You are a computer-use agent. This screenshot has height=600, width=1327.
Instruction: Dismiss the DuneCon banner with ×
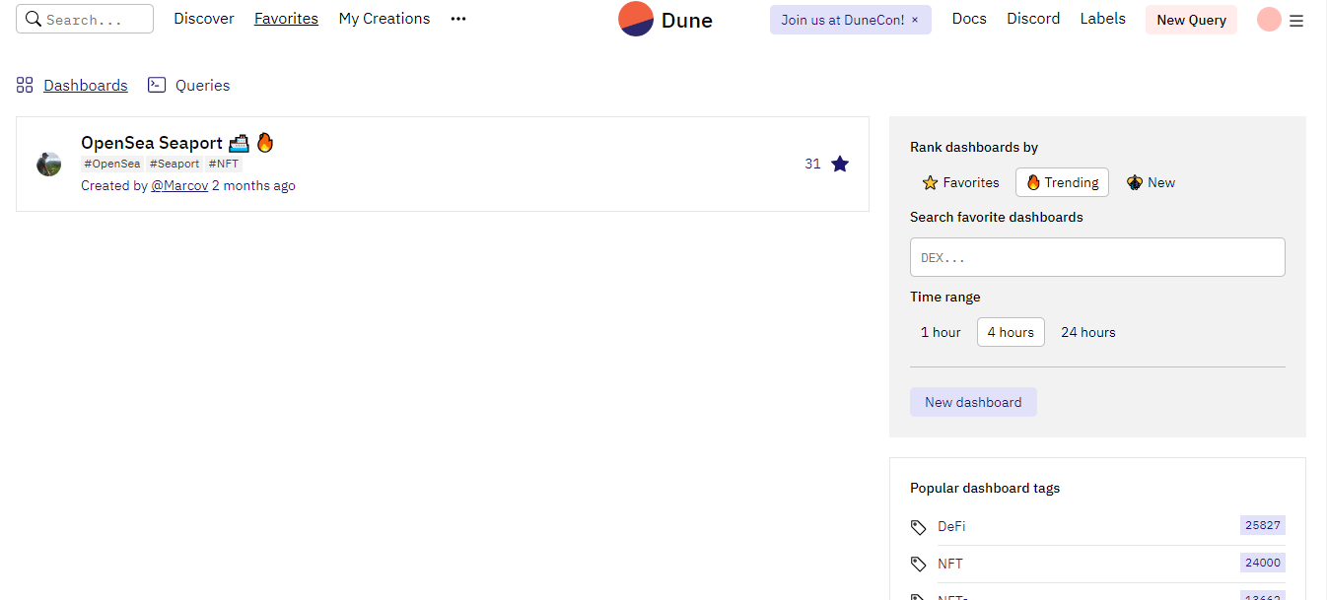915,20
